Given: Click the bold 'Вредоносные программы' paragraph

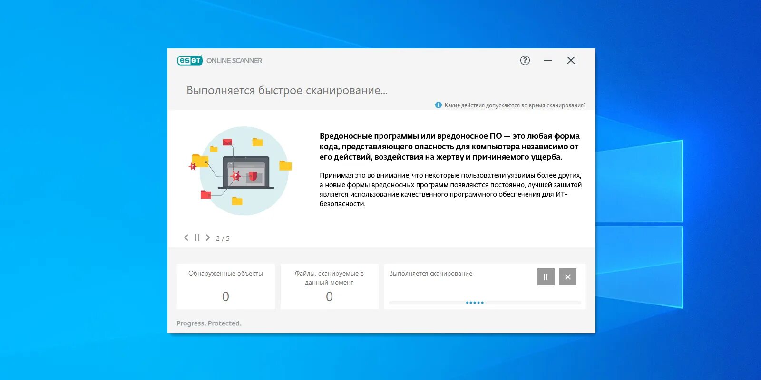Looking at the screenshot, I should click(x=450, y=146).
